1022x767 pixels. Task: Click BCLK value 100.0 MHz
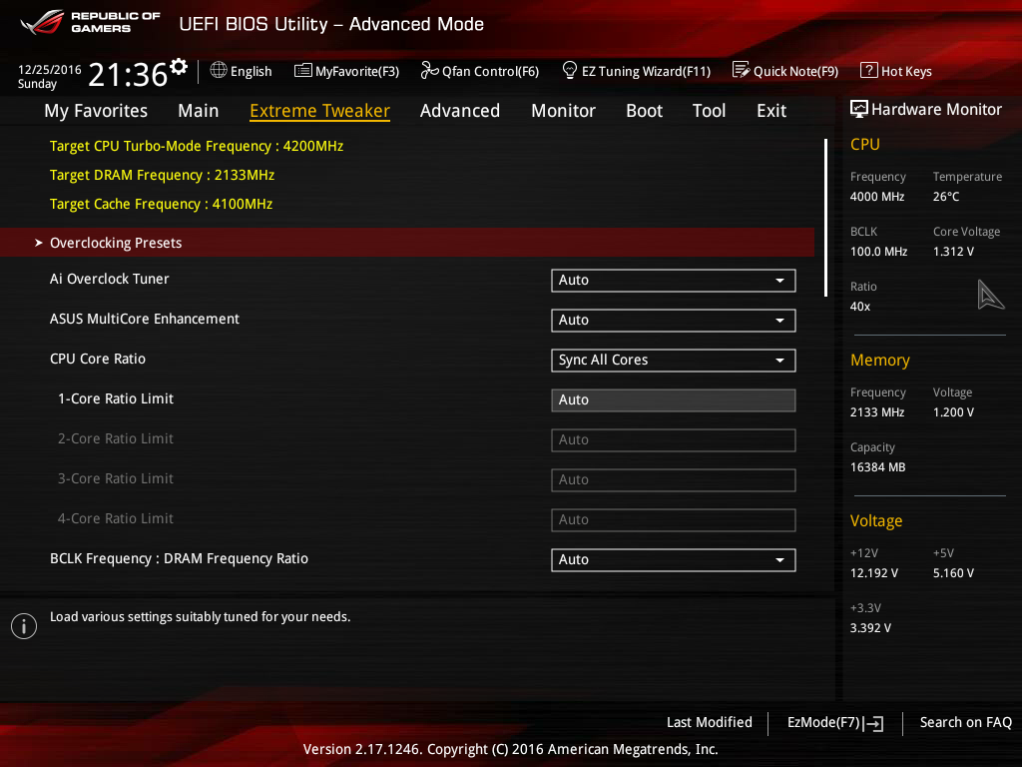coord(878,251)
